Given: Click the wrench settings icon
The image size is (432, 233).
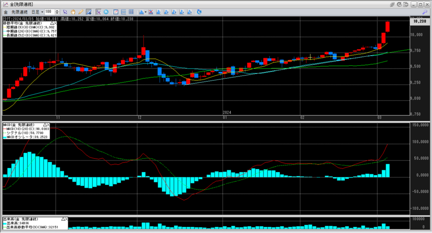Looking at the screenshot, I should [424, 12].
